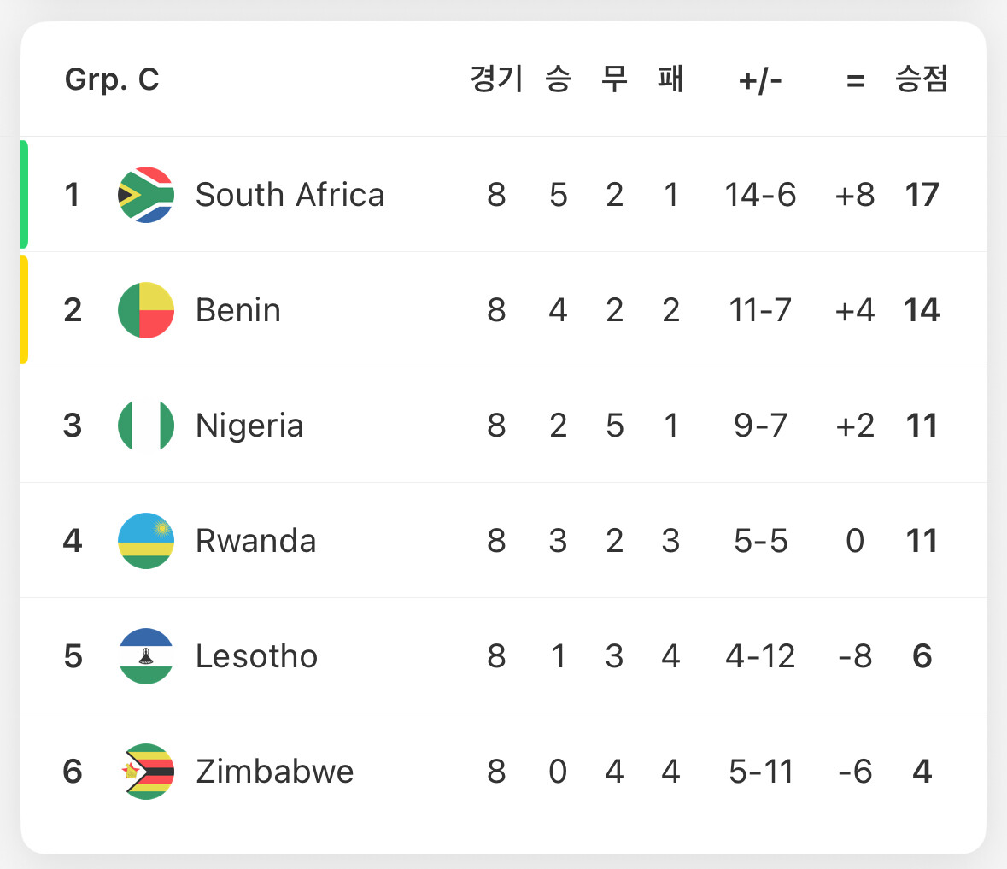The height and width of the screenshot is (869, 1007).
Task: Select the Rwanda team name
Action: [x=255, y=541]
